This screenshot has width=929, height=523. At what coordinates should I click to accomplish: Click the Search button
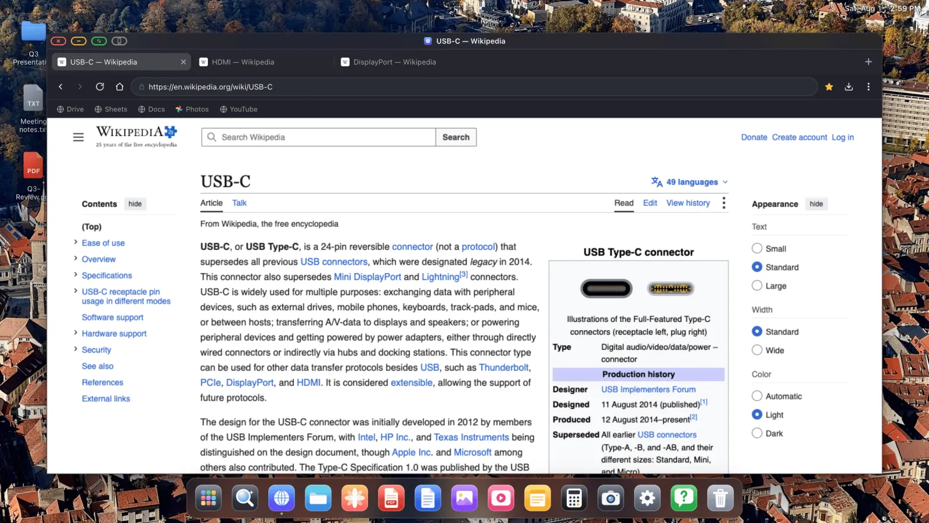coord(456,137)
